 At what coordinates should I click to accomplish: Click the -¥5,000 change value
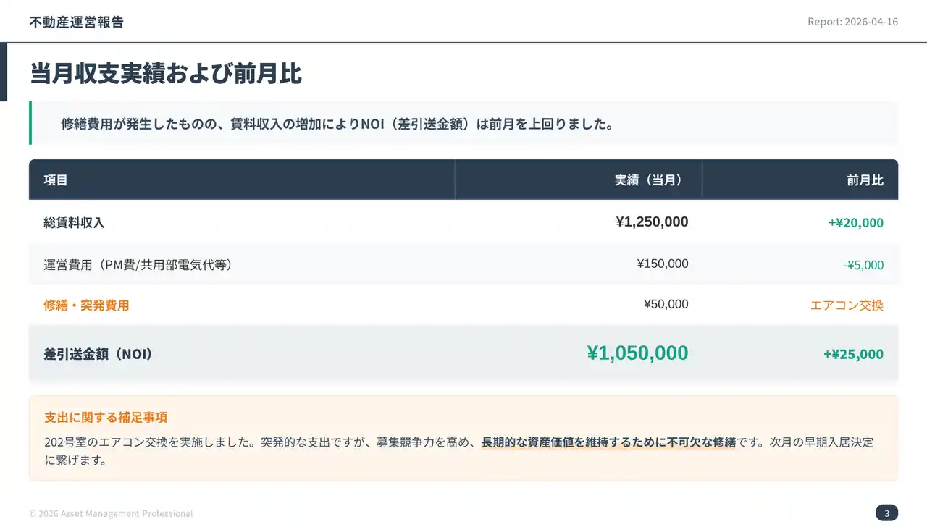[x=863, y=265]
